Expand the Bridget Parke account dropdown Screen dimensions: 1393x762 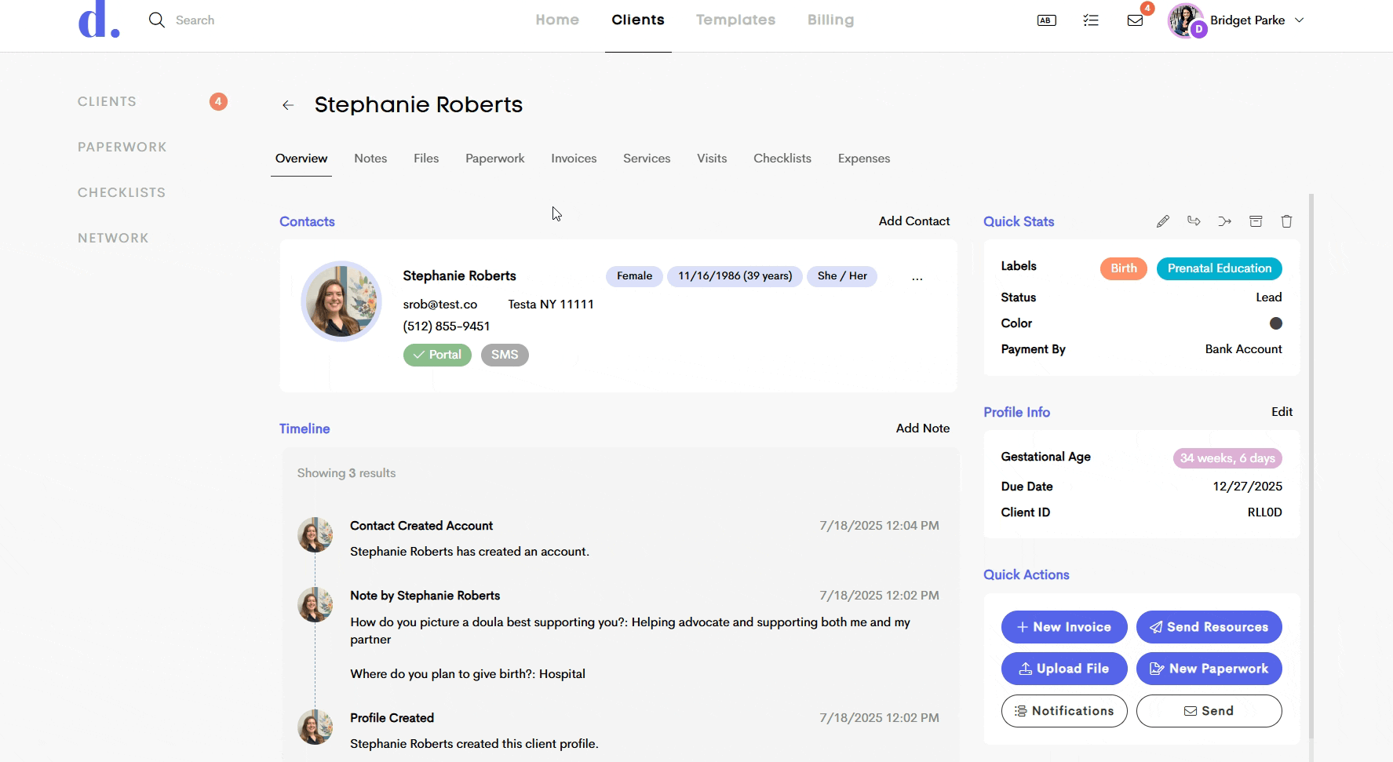tap(1299, 20)
